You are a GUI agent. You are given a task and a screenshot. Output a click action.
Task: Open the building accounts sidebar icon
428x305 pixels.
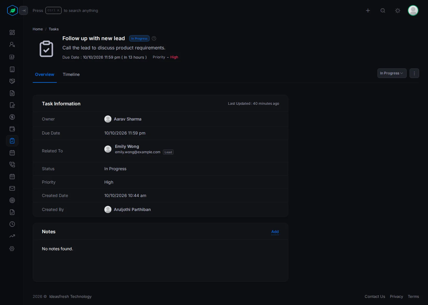click(x=12, y=69)
